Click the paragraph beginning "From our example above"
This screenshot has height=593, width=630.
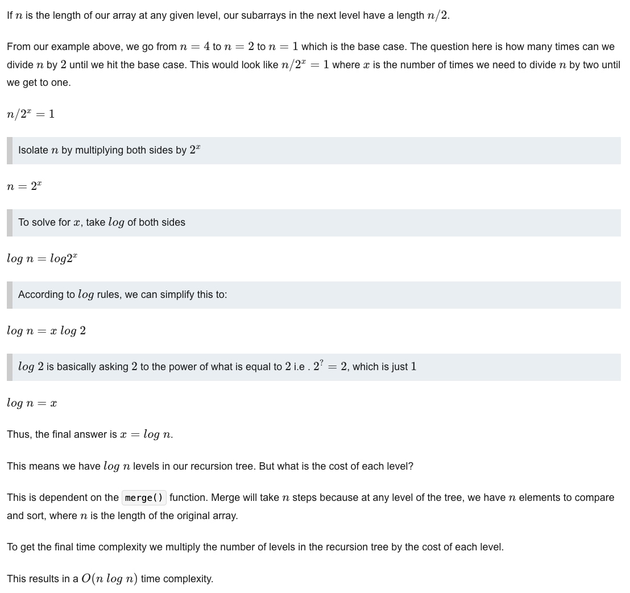(313, 64)
